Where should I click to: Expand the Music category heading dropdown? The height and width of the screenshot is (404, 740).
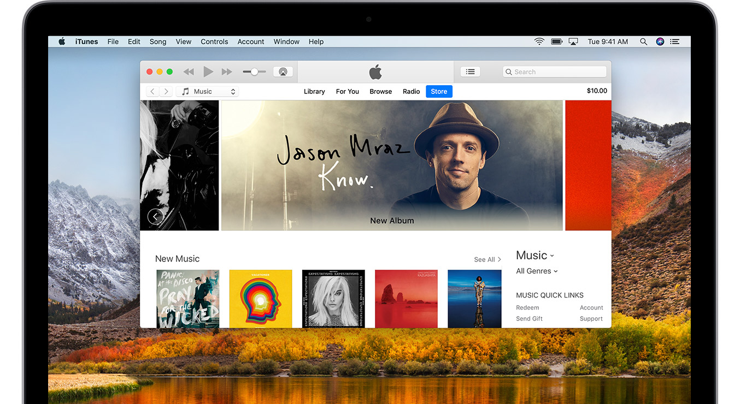click(535, 256)
